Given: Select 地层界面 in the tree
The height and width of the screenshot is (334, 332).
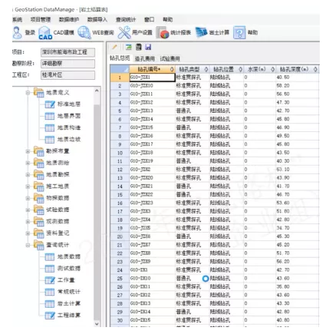Looking at the screenshot, I should (x=69, y=116).
